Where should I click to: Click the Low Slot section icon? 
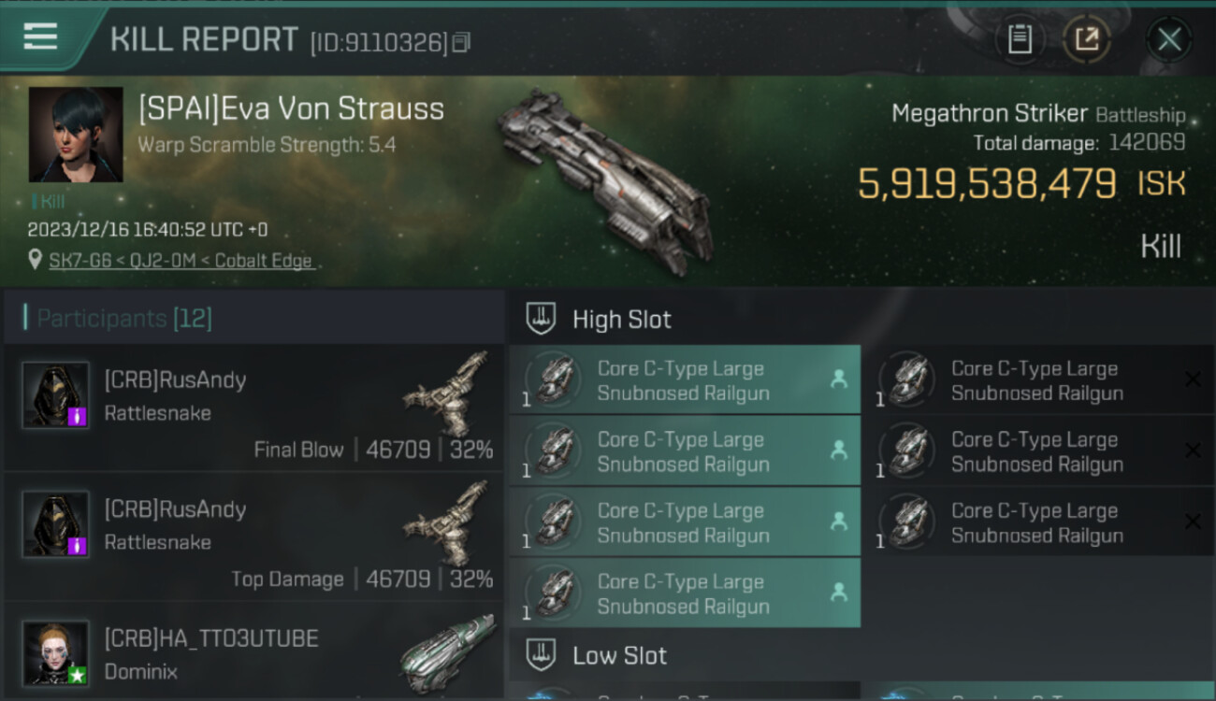541,655
